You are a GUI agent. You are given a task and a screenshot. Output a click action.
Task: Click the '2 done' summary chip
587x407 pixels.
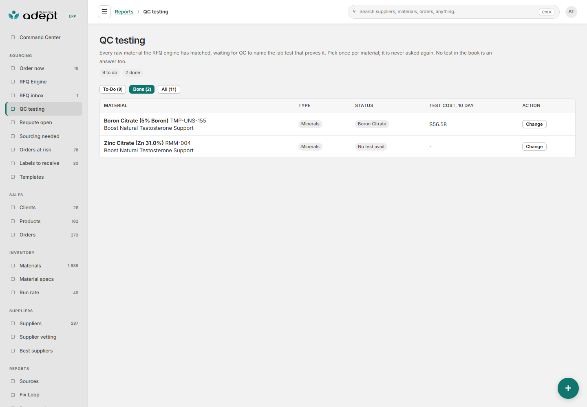coord(133,73)
